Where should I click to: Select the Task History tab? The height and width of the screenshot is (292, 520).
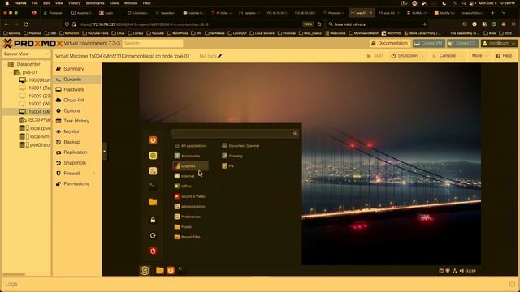click(76, 121)
